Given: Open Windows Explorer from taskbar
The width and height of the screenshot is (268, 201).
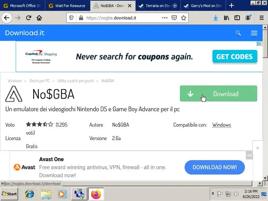Looking at the screenshot, I should (x=46, y=194).
